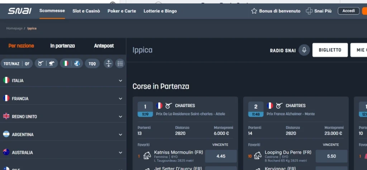This screenshot has height=170, width=367.
Task: Click trot icon on Chartres race 2 card
Action: [x=279, y=106]
